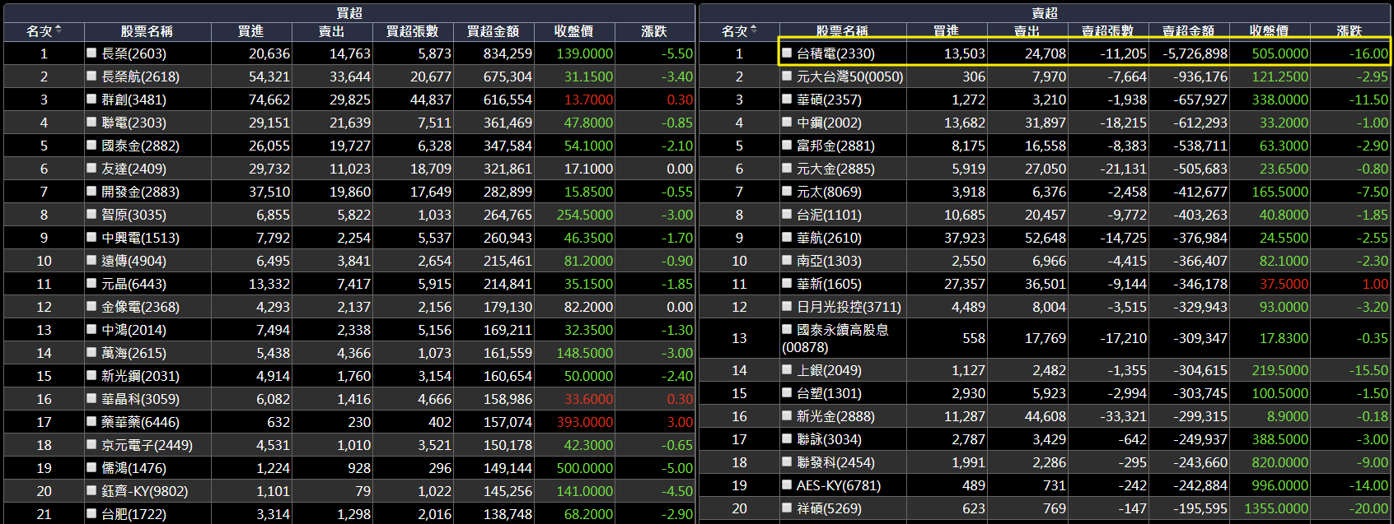Sort by the 買超張數 column header
Screen dimensions: 1394x524
coord(412,31)
